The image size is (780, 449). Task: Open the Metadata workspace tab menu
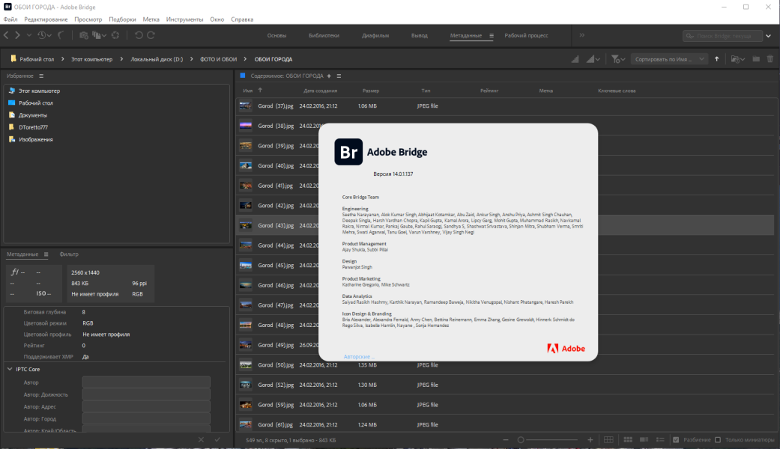(x=492, y=35)
